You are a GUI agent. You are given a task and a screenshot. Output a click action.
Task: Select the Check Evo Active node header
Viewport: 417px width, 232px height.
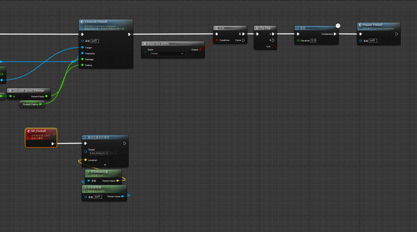(x=173, y=44)
